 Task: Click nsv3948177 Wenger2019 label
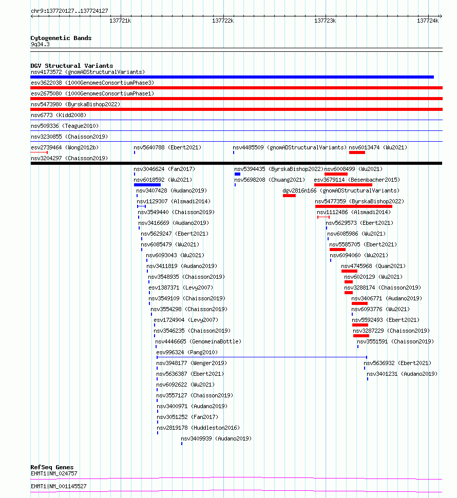click(192, 363)
